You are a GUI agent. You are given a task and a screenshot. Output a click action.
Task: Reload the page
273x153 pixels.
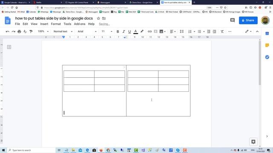point(12,8)
